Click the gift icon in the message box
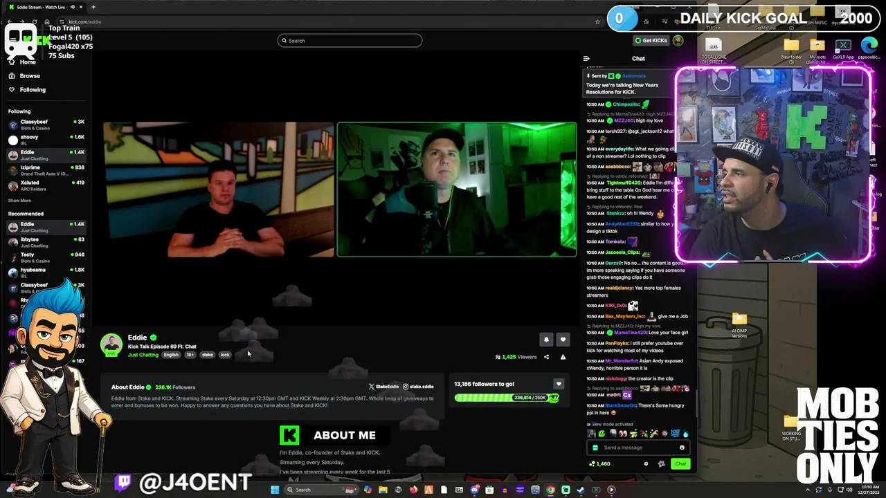The height and width of the screenshot is (498, 886). pyautogui.click(x=595, y=448)
